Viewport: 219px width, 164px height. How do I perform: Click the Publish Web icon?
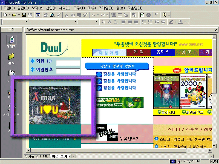30,15
